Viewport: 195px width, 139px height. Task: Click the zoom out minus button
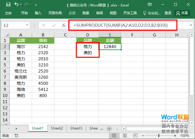[x=143, y=136]
